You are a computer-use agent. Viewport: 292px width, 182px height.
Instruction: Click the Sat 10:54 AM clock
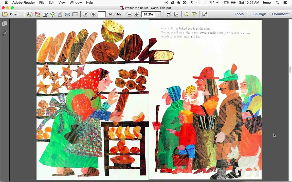pos(249,3)
